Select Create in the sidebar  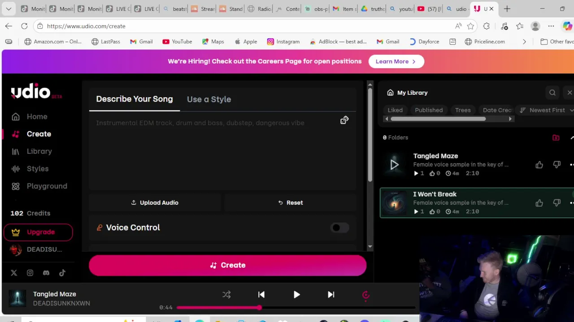point(31,134)
